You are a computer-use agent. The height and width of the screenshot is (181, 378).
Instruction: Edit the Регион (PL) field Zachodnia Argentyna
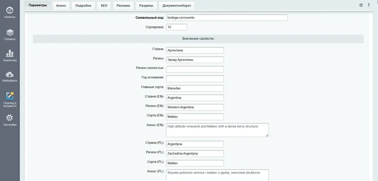195,154
